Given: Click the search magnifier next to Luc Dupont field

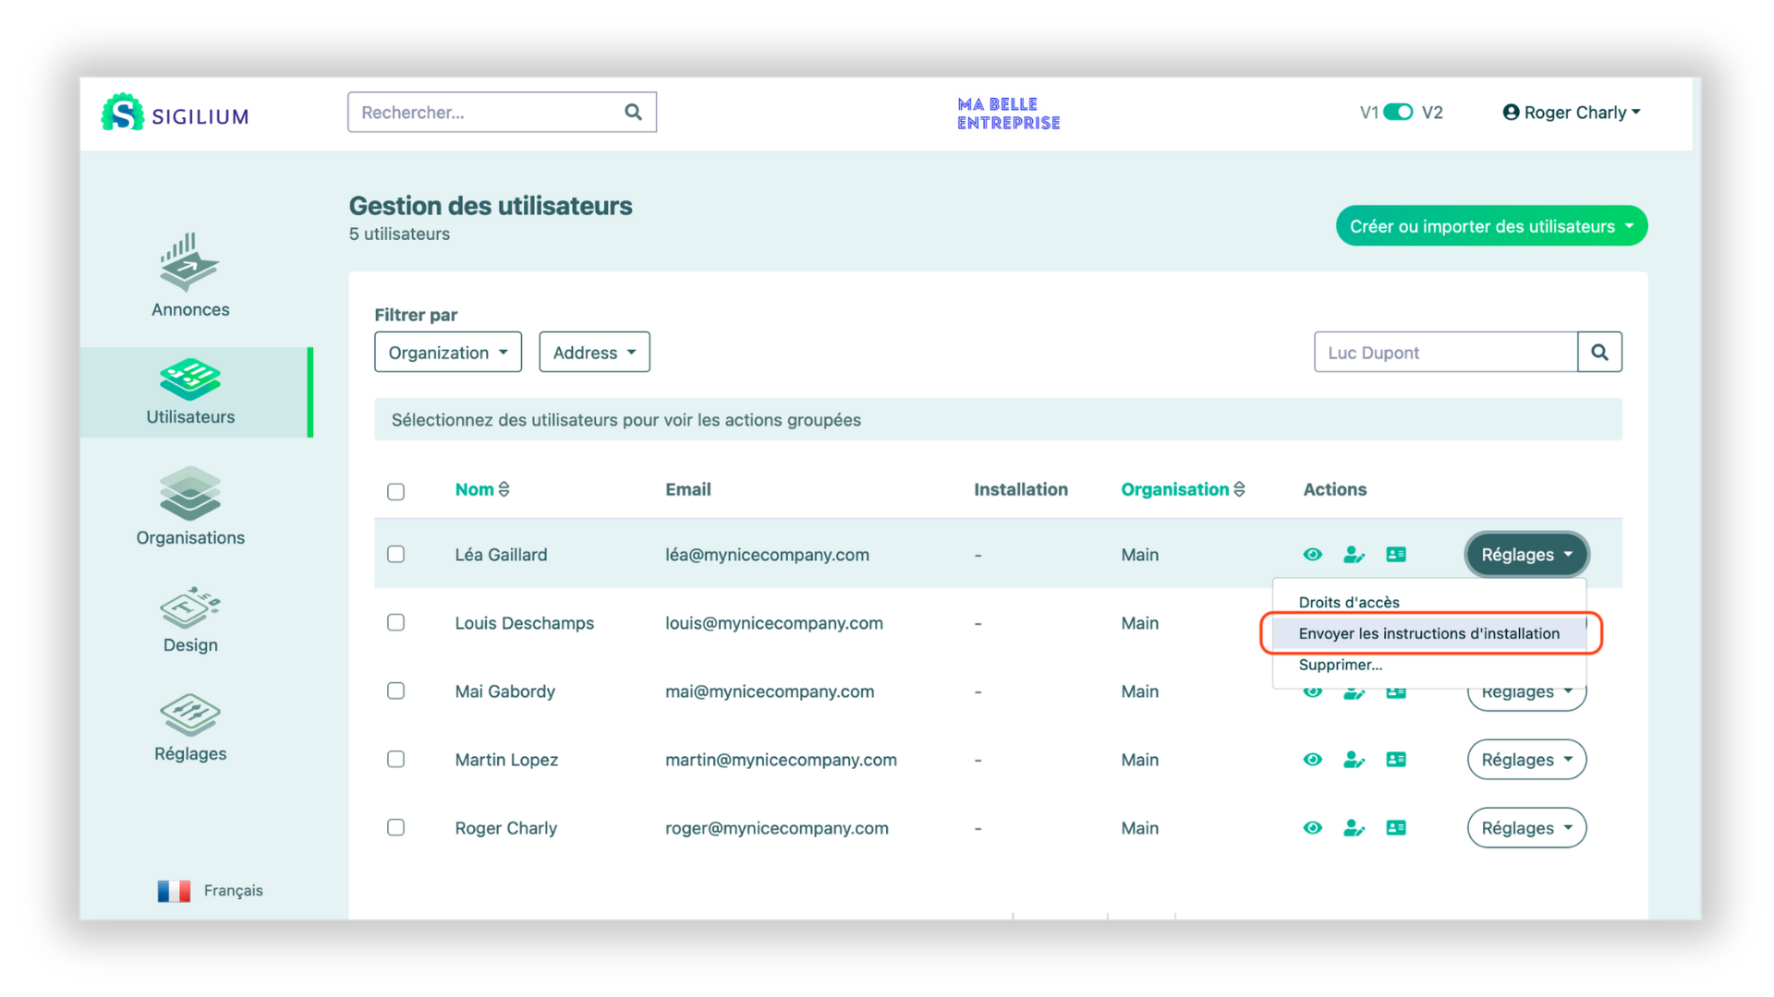Looking at the screenshot, I should click(1599, 353).
